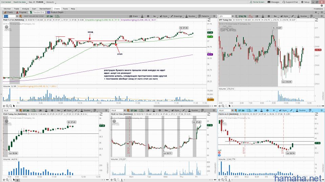325x182 pixels.
Task: Open Style dropdown in FSLR 1m chart
Action: point(164,16)
